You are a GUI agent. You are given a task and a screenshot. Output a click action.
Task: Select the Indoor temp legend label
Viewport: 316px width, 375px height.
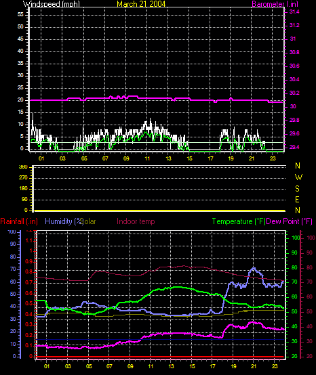[136, 221]
